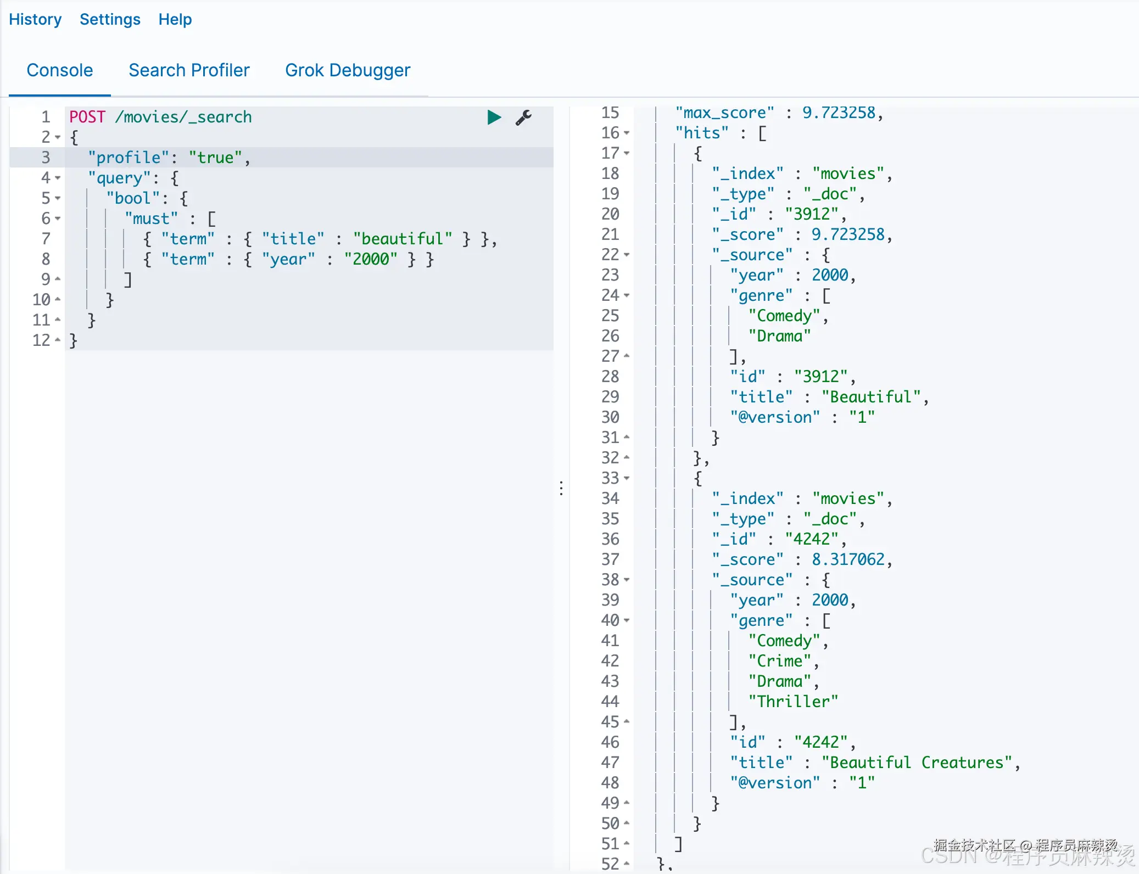Screen dimensions: 1139x874
Task: Collapse the _source object at line 22
Action: click(x=627, y=255)
